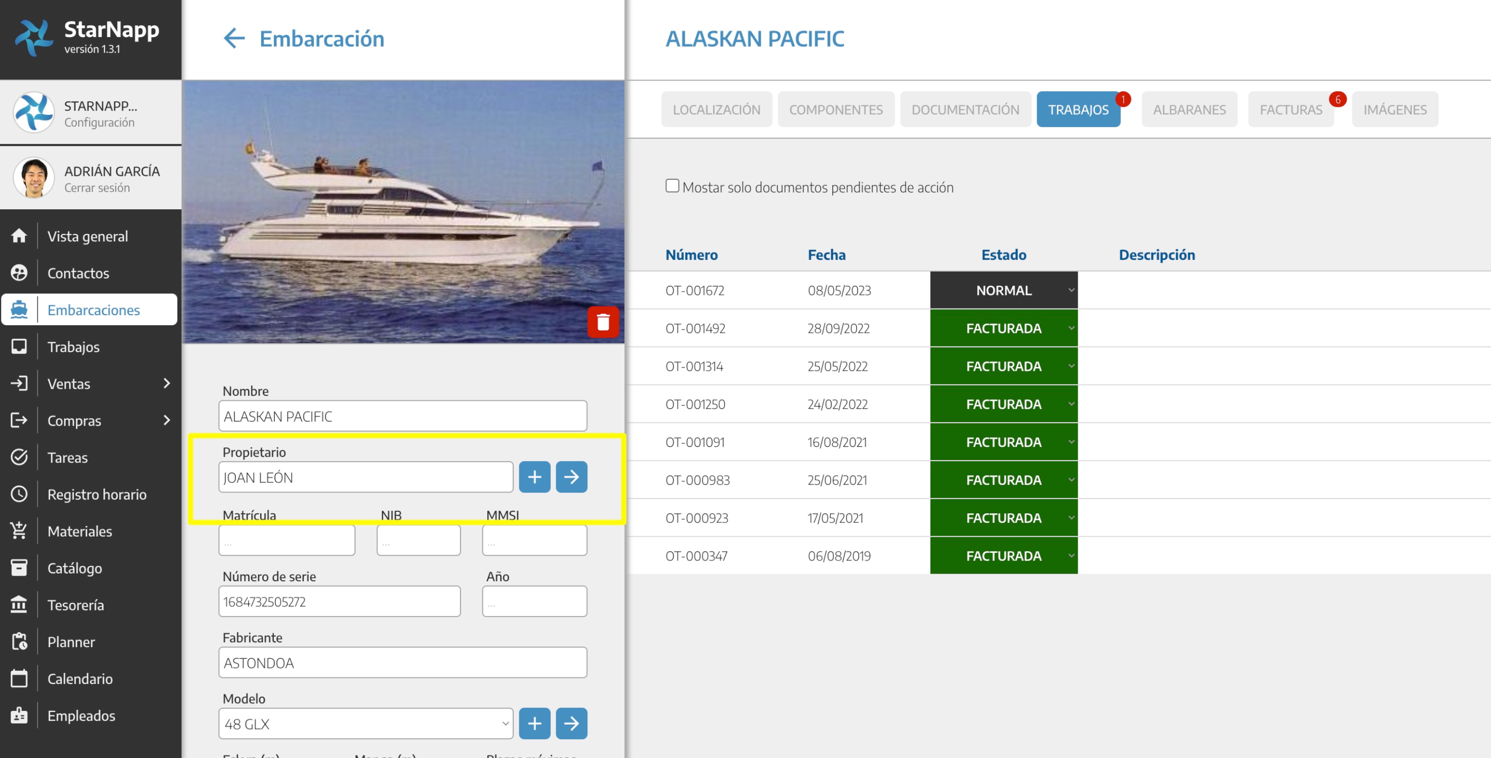Open the FACTURADA status dropdown for OT-001492
This screenshot has height=758, width=1491.
[x=1003, y=328]
